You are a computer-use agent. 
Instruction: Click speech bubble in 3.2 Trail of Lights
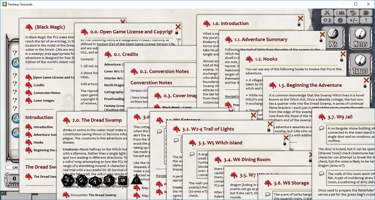[176, 140]
